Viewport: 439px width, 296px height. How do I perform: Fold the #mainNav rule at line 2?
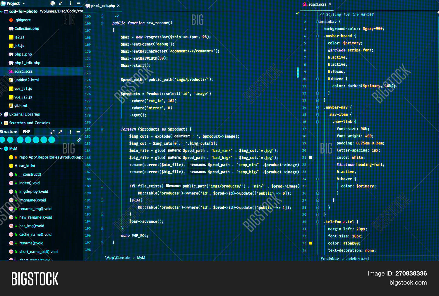point(317,22)
